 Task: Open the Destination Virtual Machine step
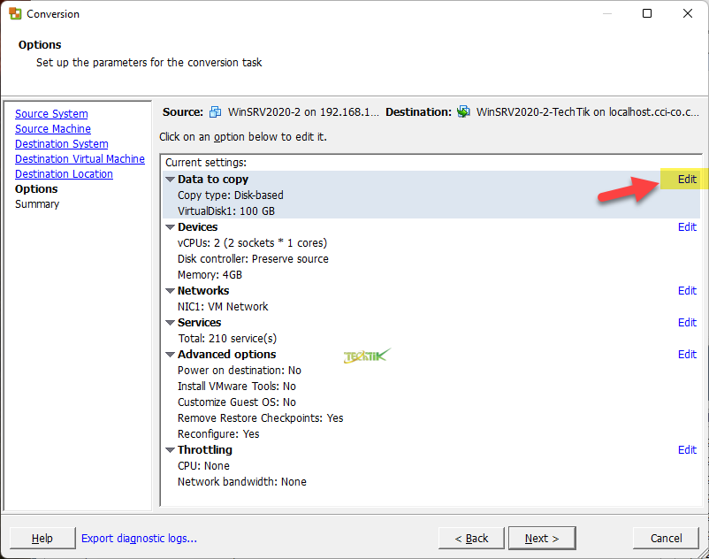80,159
